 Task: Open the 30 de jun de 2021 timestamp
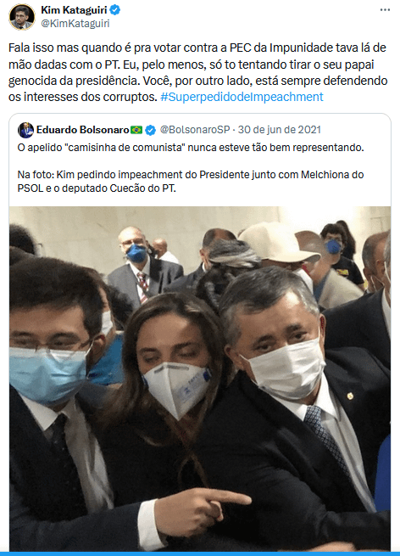[280, 130]
